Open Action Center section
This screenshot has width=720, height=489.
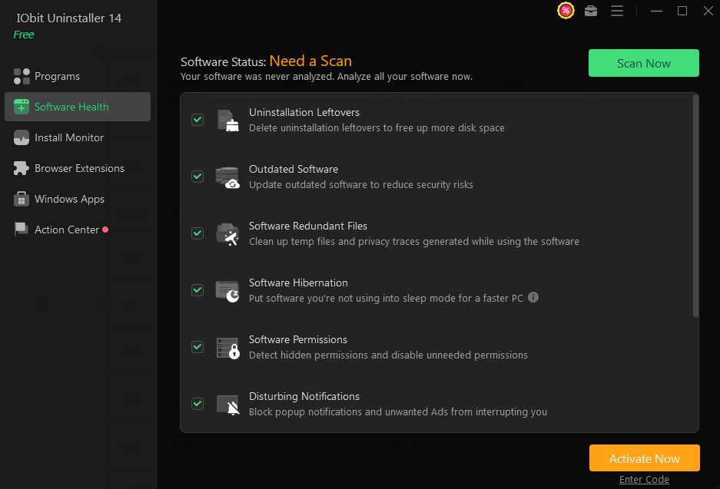[78, 230]
